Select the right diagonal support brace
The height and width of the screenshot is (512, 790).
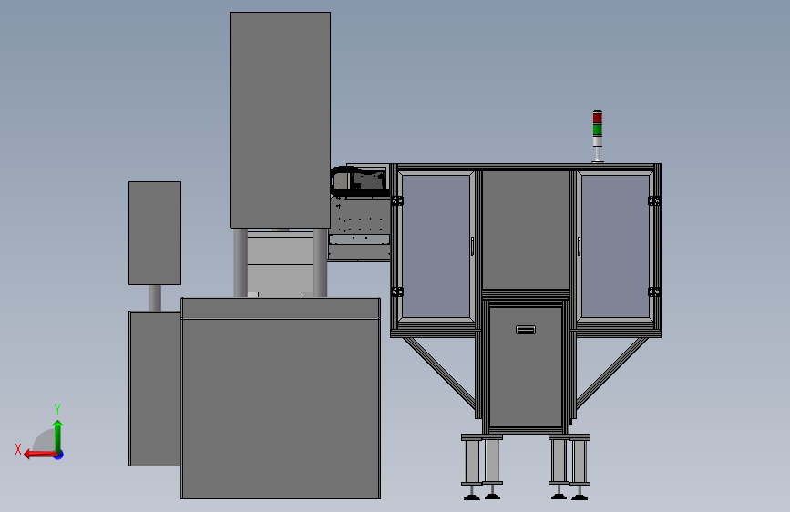click(611, 374)
